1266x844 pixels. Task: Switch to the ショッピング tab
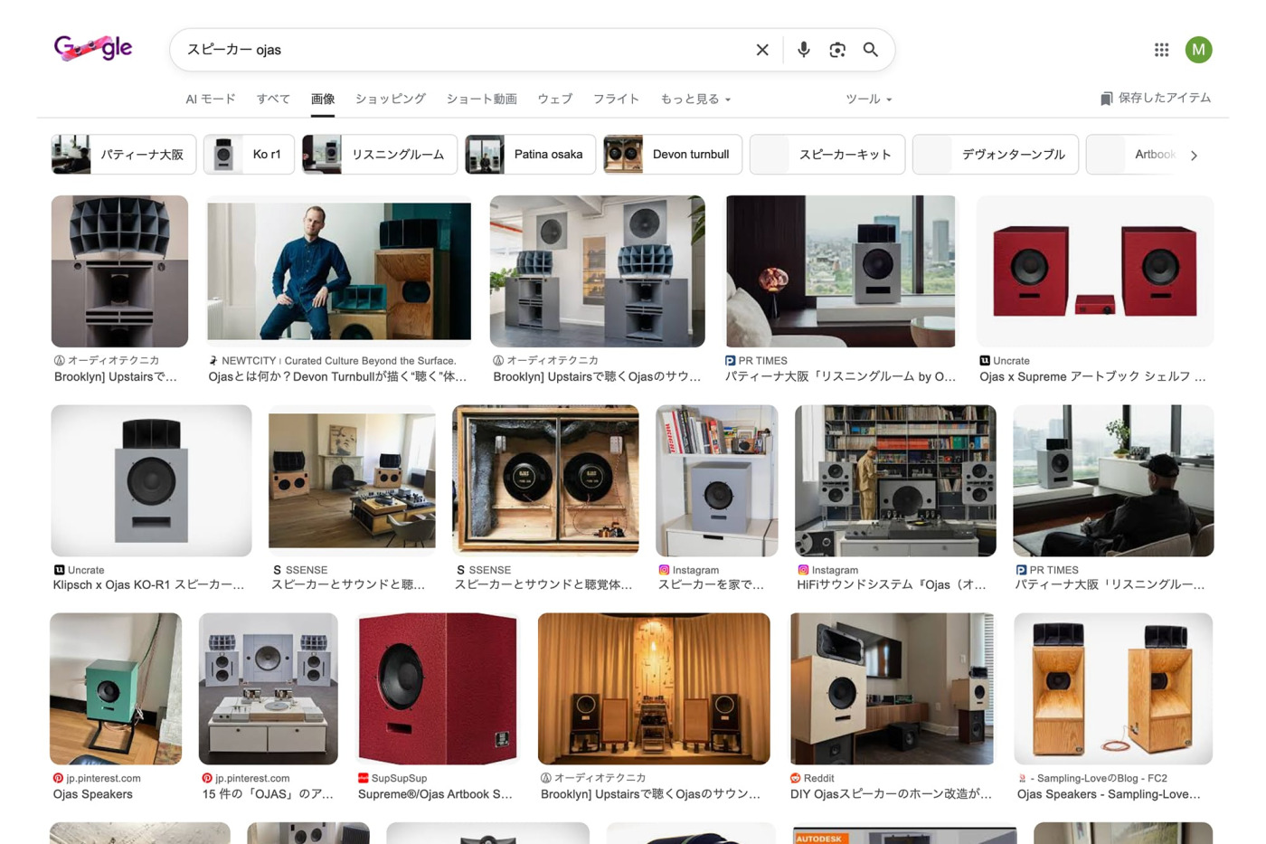click(x=390, y=100)
